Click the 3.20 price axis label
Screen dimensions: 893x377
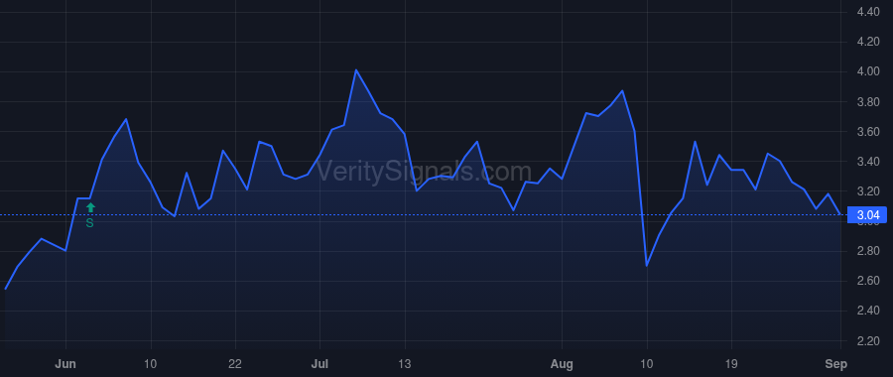[x=868, y=191]
